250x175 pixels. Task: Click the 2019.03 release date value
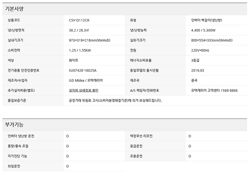(x=197, y=70)
